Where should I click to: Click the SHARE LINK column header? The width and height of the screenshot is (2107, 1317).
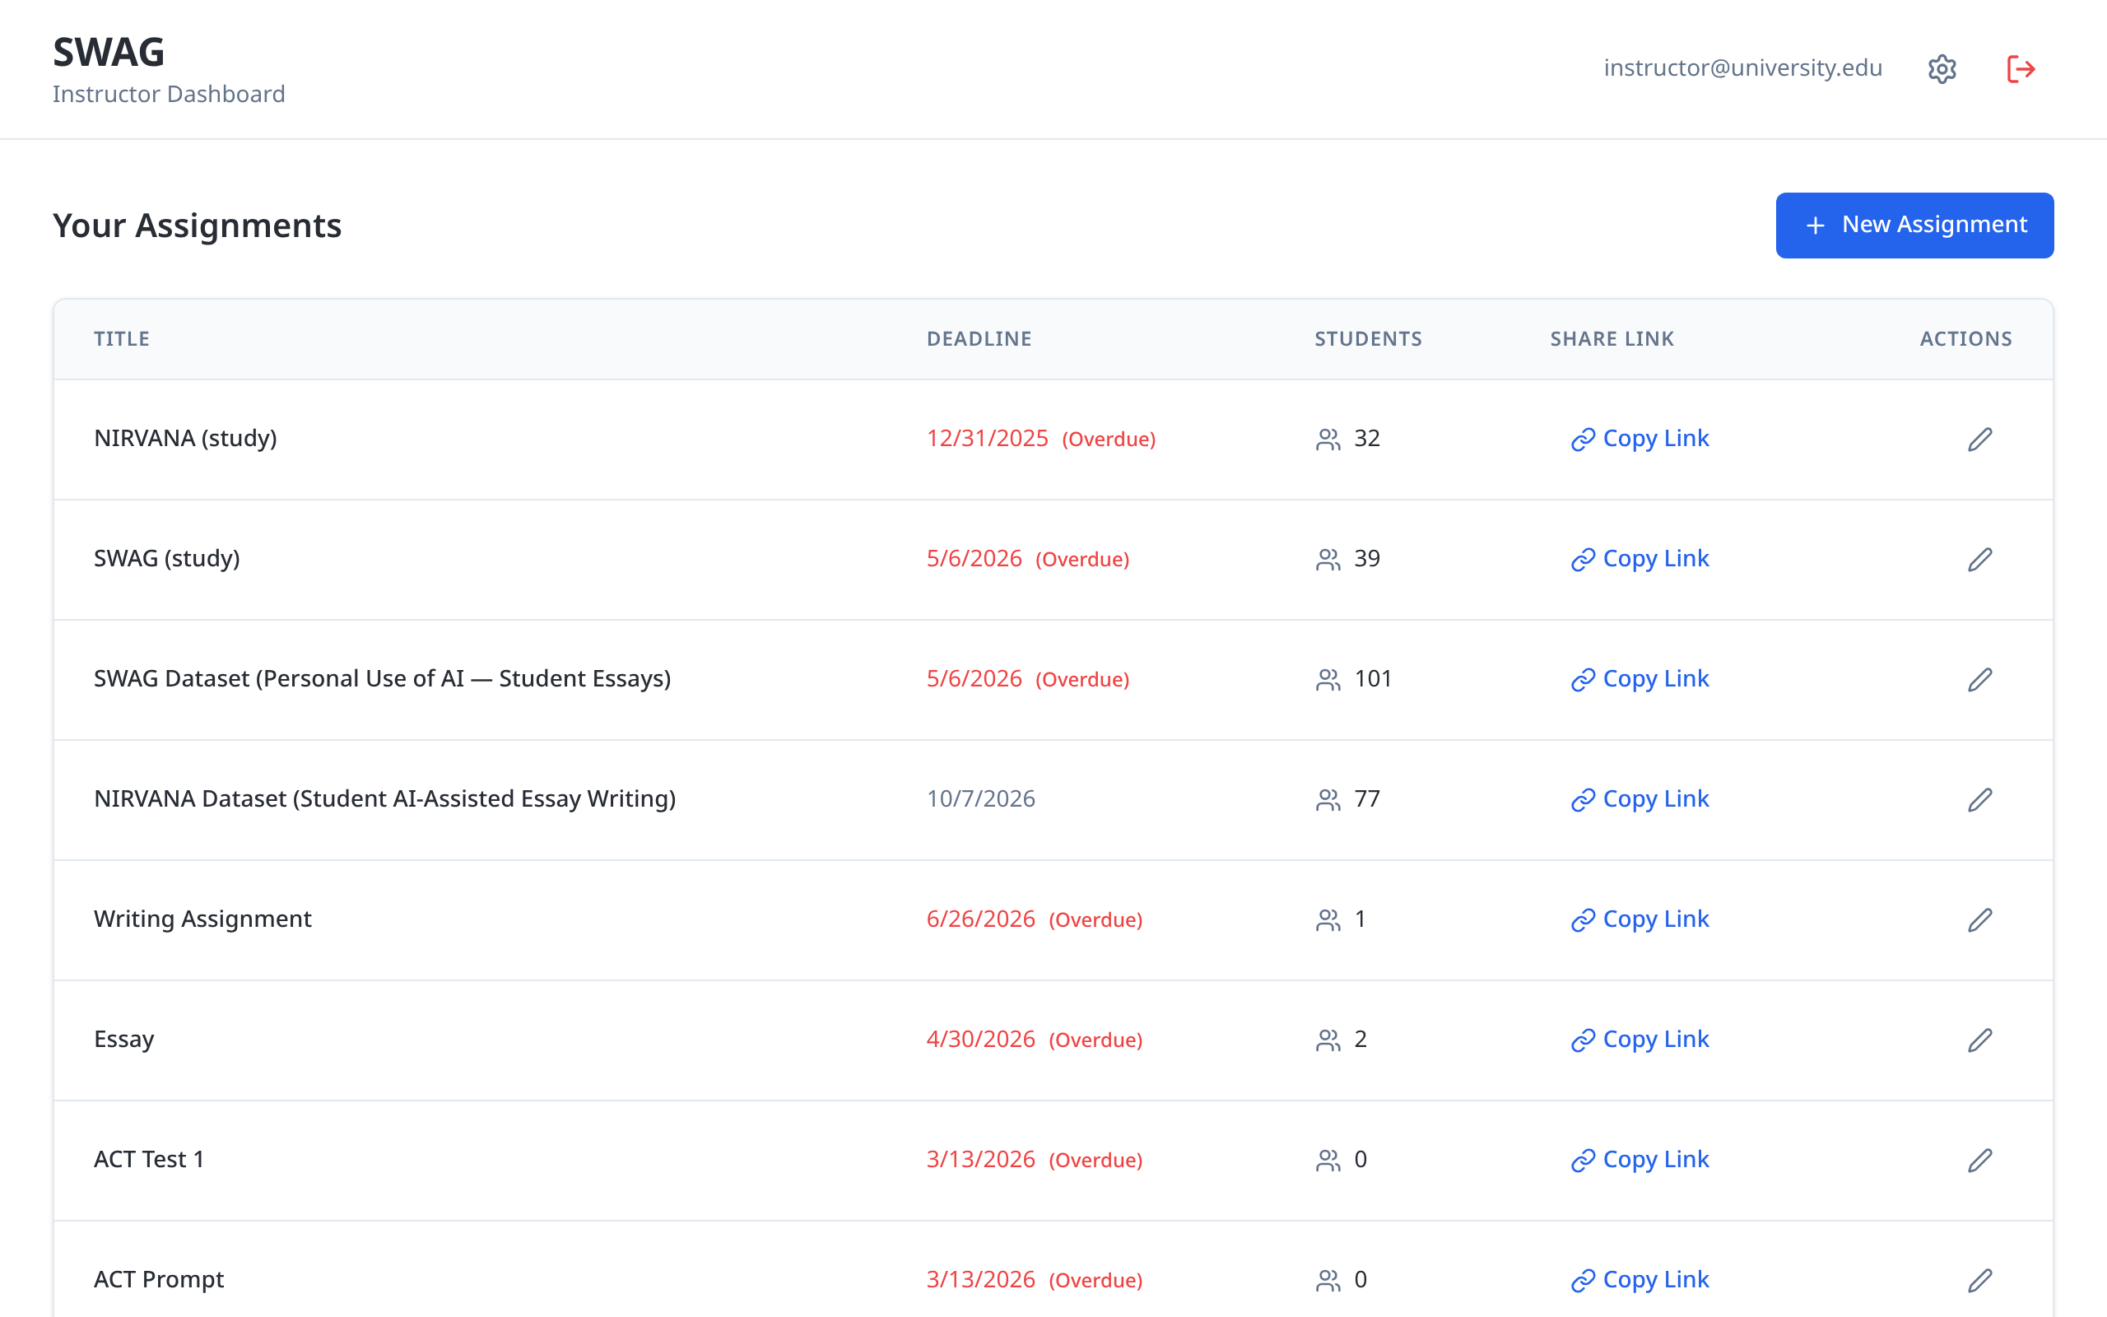(1612, 339)
